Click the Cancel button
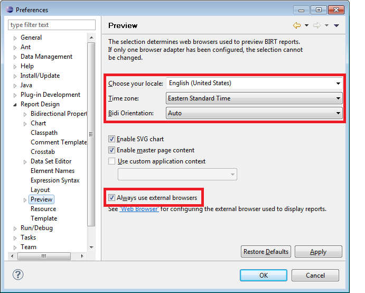 [315, 276]
